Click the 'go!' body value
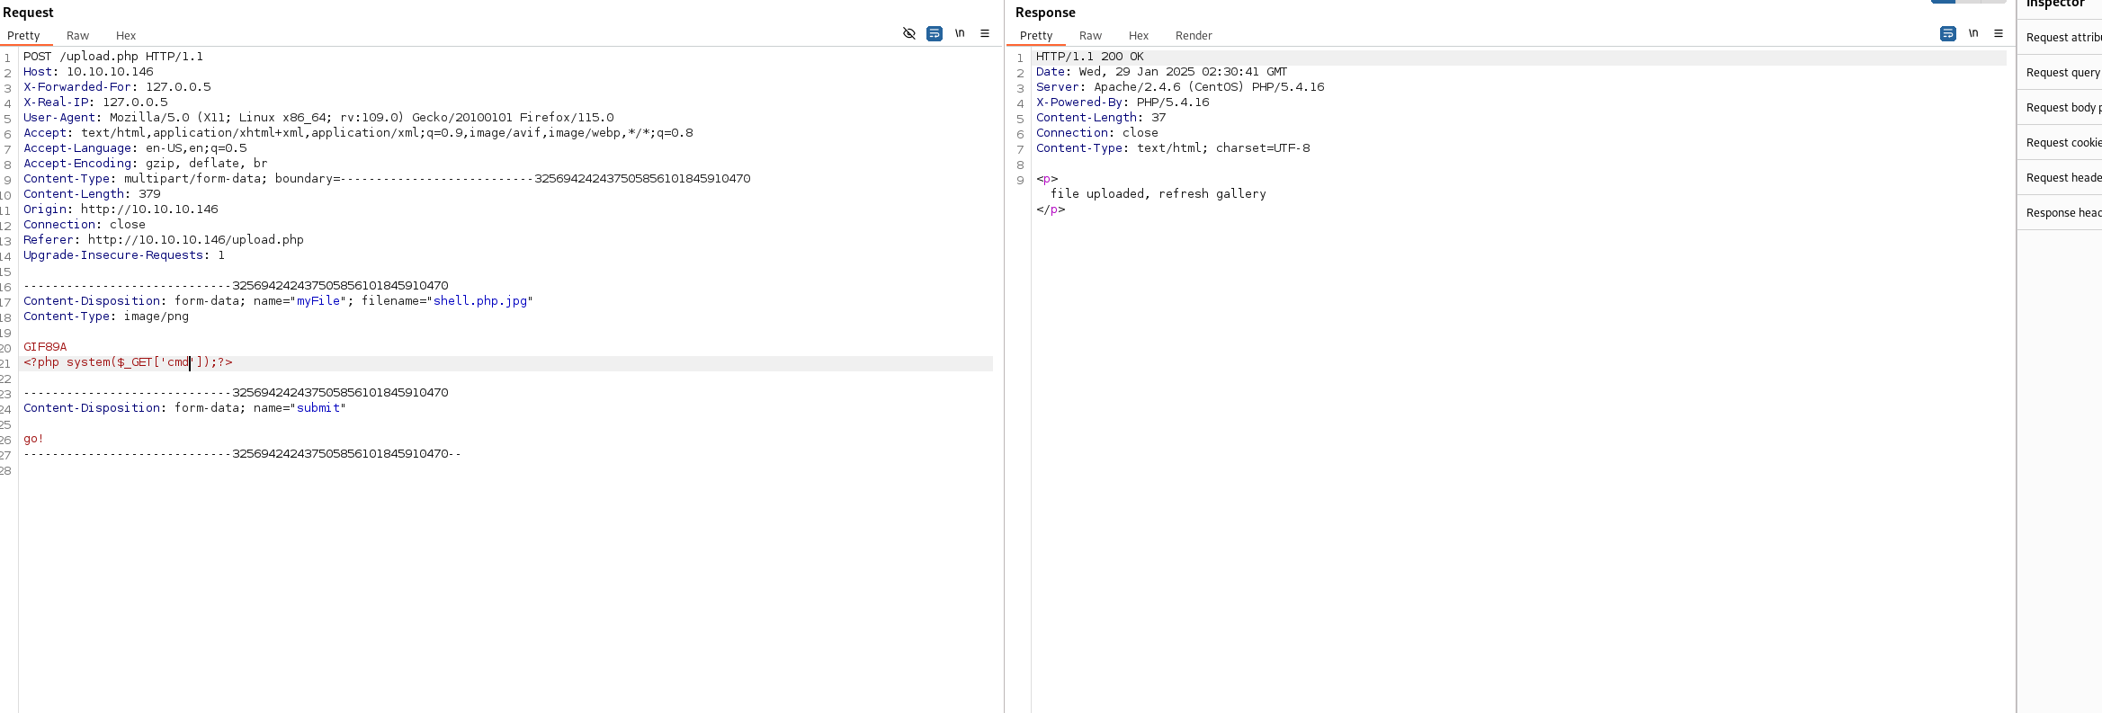The height and width of the screenshot is (713, 2102). click(33, 439)
